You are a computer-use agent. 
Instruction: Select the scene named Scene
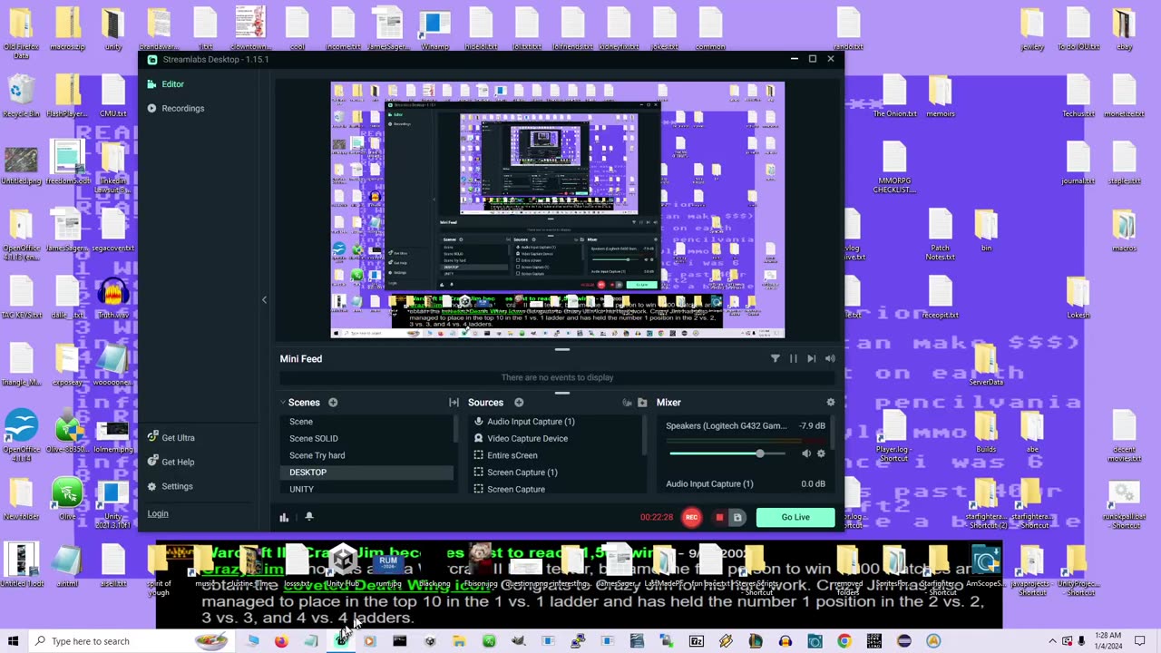[x=366, y=422]
